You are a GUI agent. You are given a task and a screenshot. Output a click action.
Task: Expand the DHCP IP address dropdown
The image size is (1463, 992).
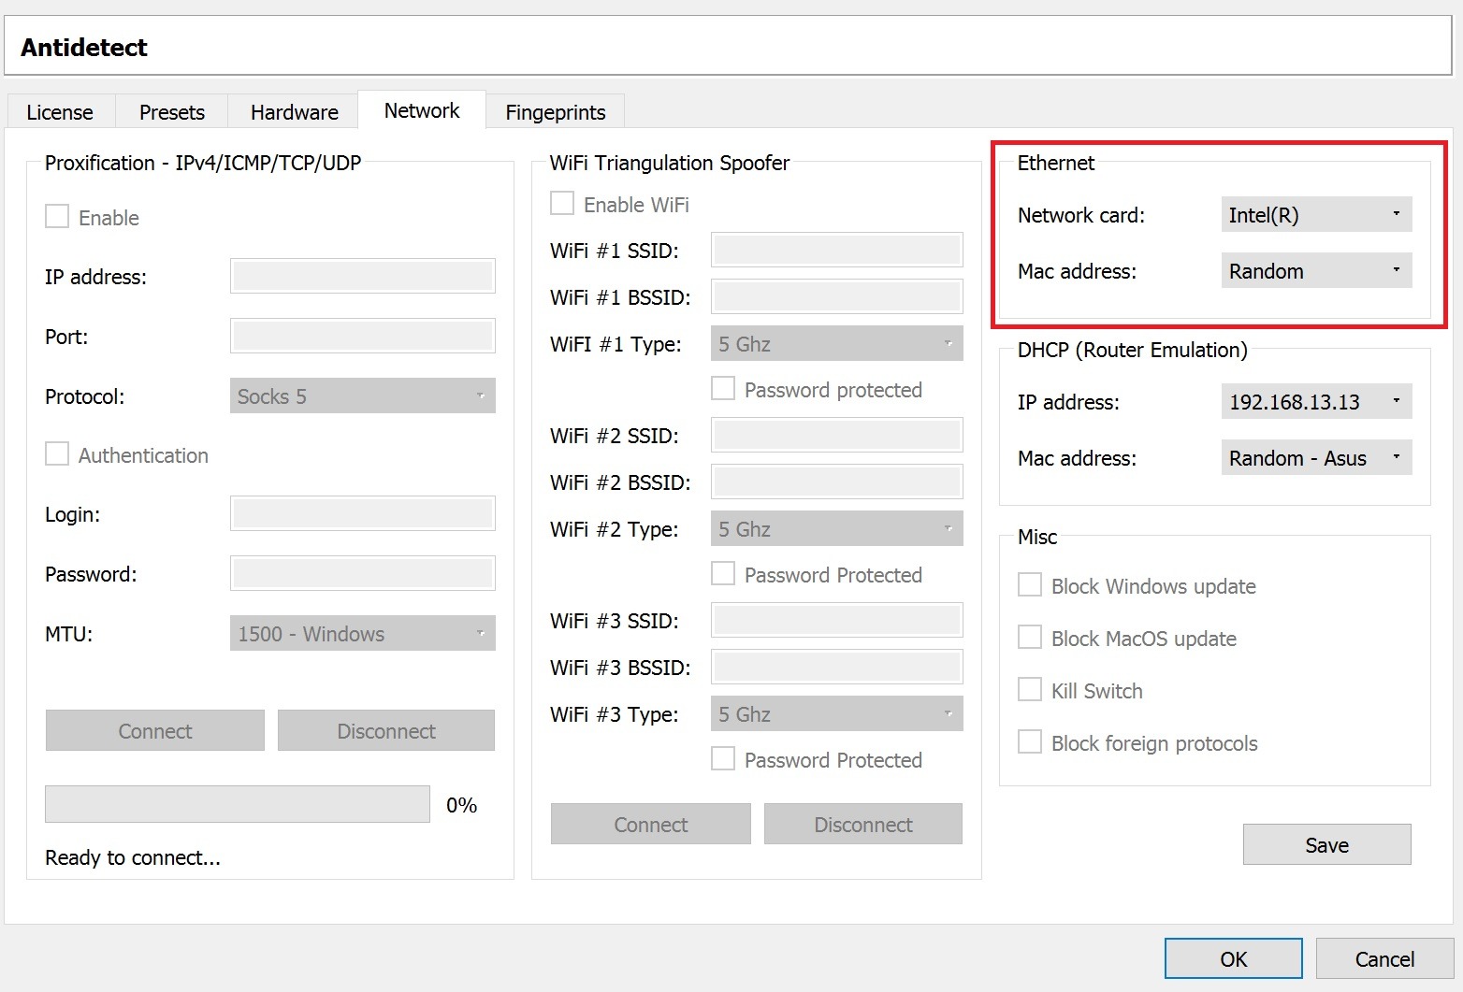[1317, 402]
